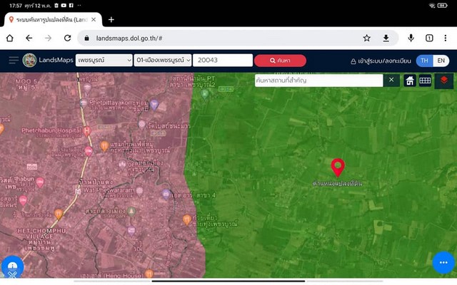Click the LandsMaps logo emblem
This screenshot has height=285, width=457.
click(x=29, y=60)
